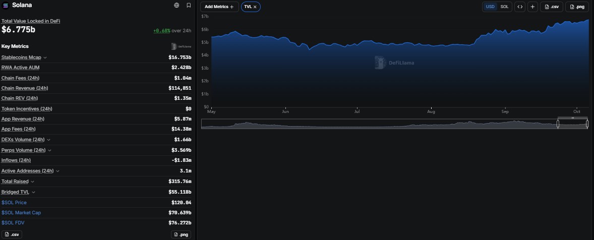This screenshot has height=240, width=594.
Task: Click left handle of chart range slider
Action: (558, 124)
